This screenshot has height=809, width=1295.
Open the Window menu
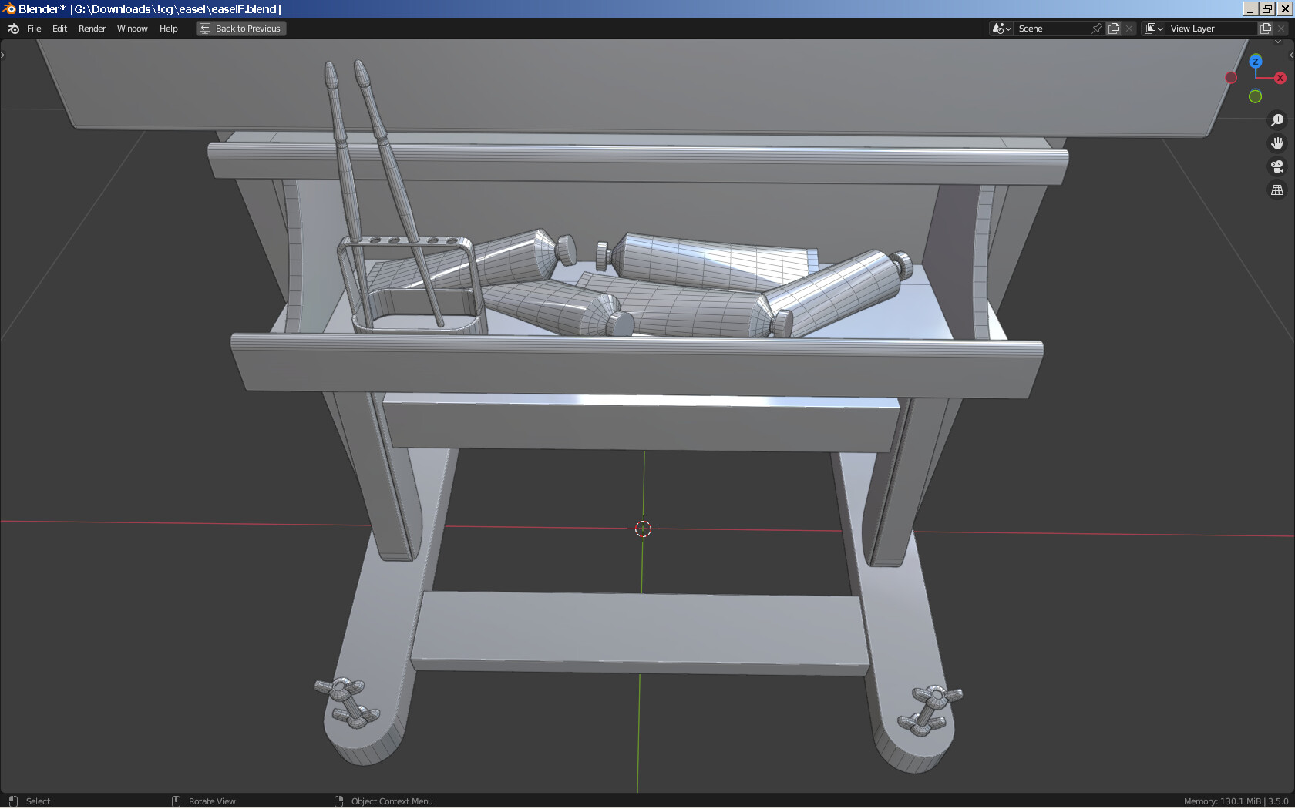[132, 29]
